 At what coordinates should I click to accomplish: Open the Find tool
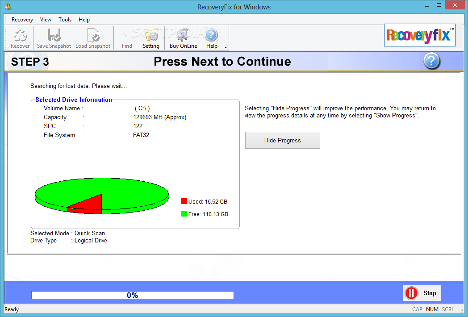(x=127, y=38)
